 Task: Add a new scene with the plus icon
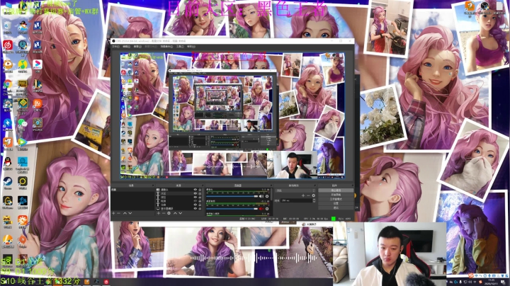pos(113,213)
